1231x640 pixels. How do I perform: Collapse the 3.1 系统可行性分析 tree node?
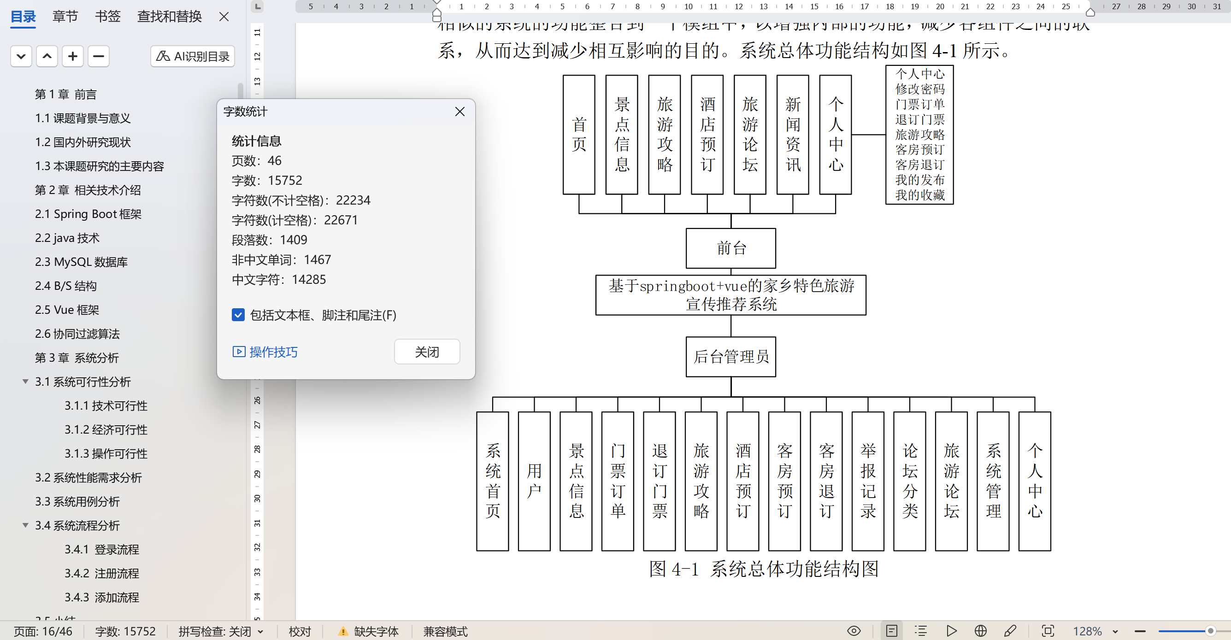tap(25, 382)
